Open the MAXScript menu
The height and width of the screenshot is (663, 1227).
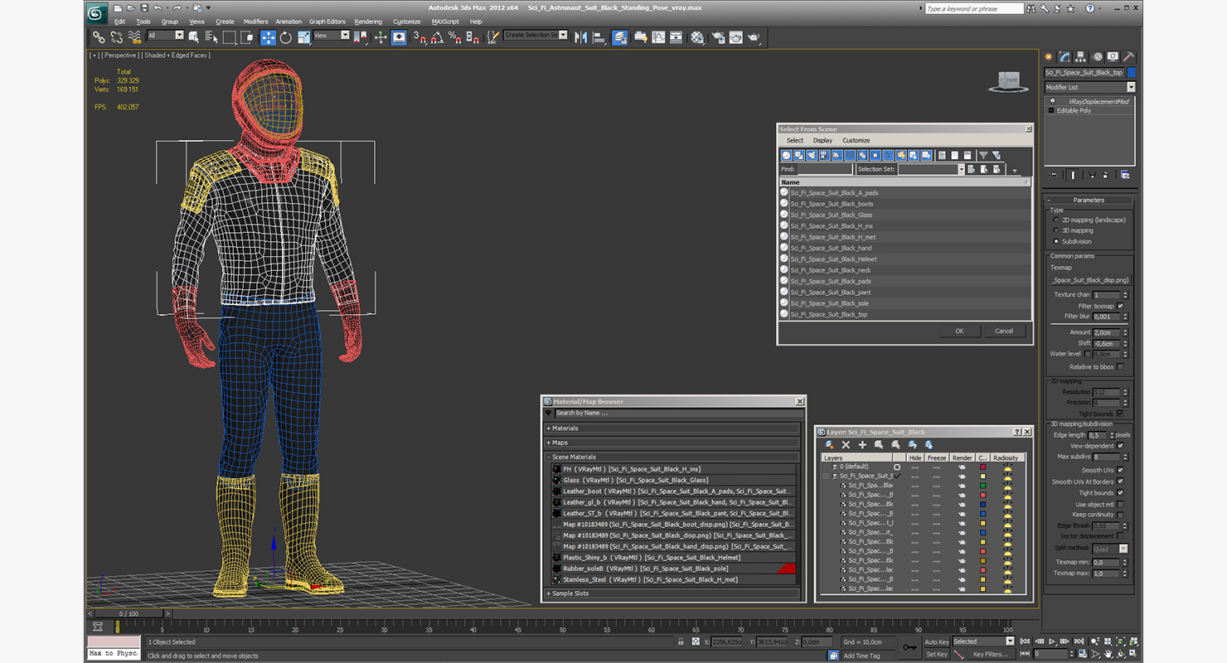445,22
